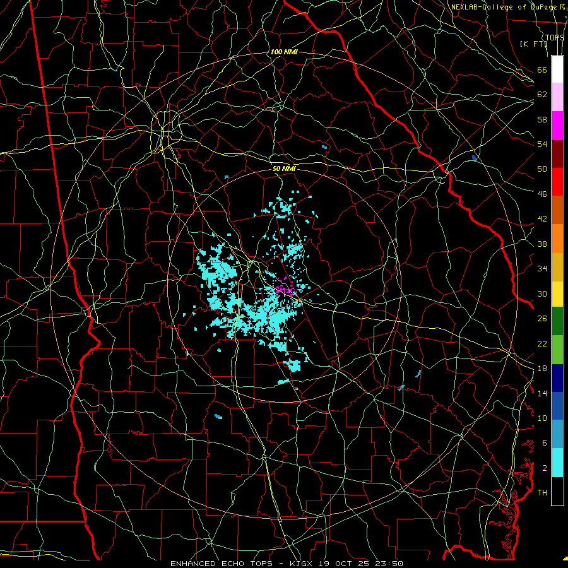This screenshot has width=568, height=568.
Task: Click the bright yellow legend band beside 30
Action: tap(557, 294)
